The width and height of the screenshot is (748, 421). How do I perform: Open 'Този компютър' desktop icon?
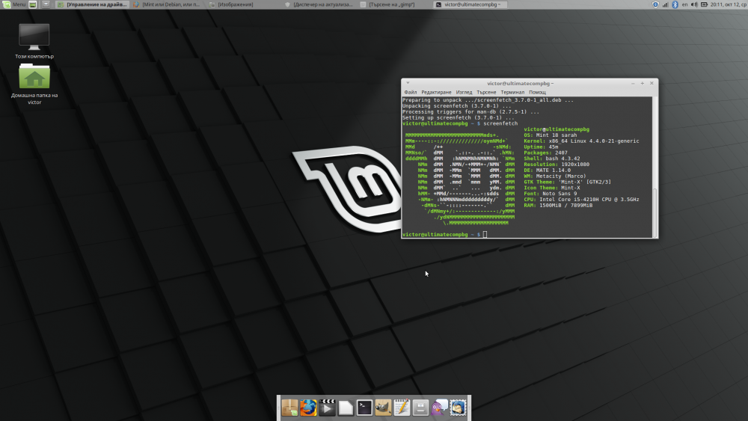[34, 41]
